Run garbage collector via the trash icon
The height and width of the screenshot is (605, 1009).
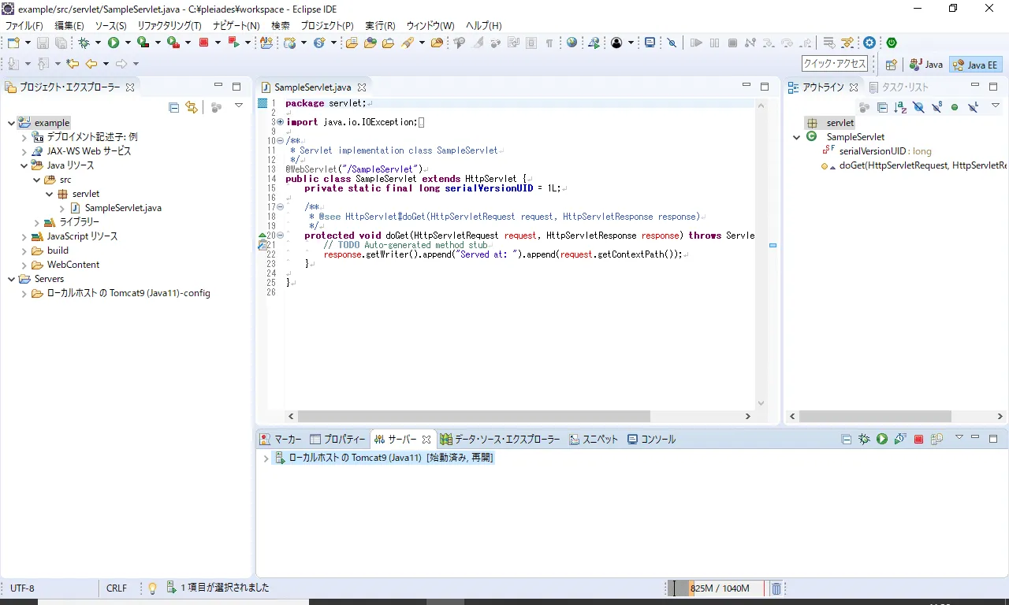click(x=776, y=588)
